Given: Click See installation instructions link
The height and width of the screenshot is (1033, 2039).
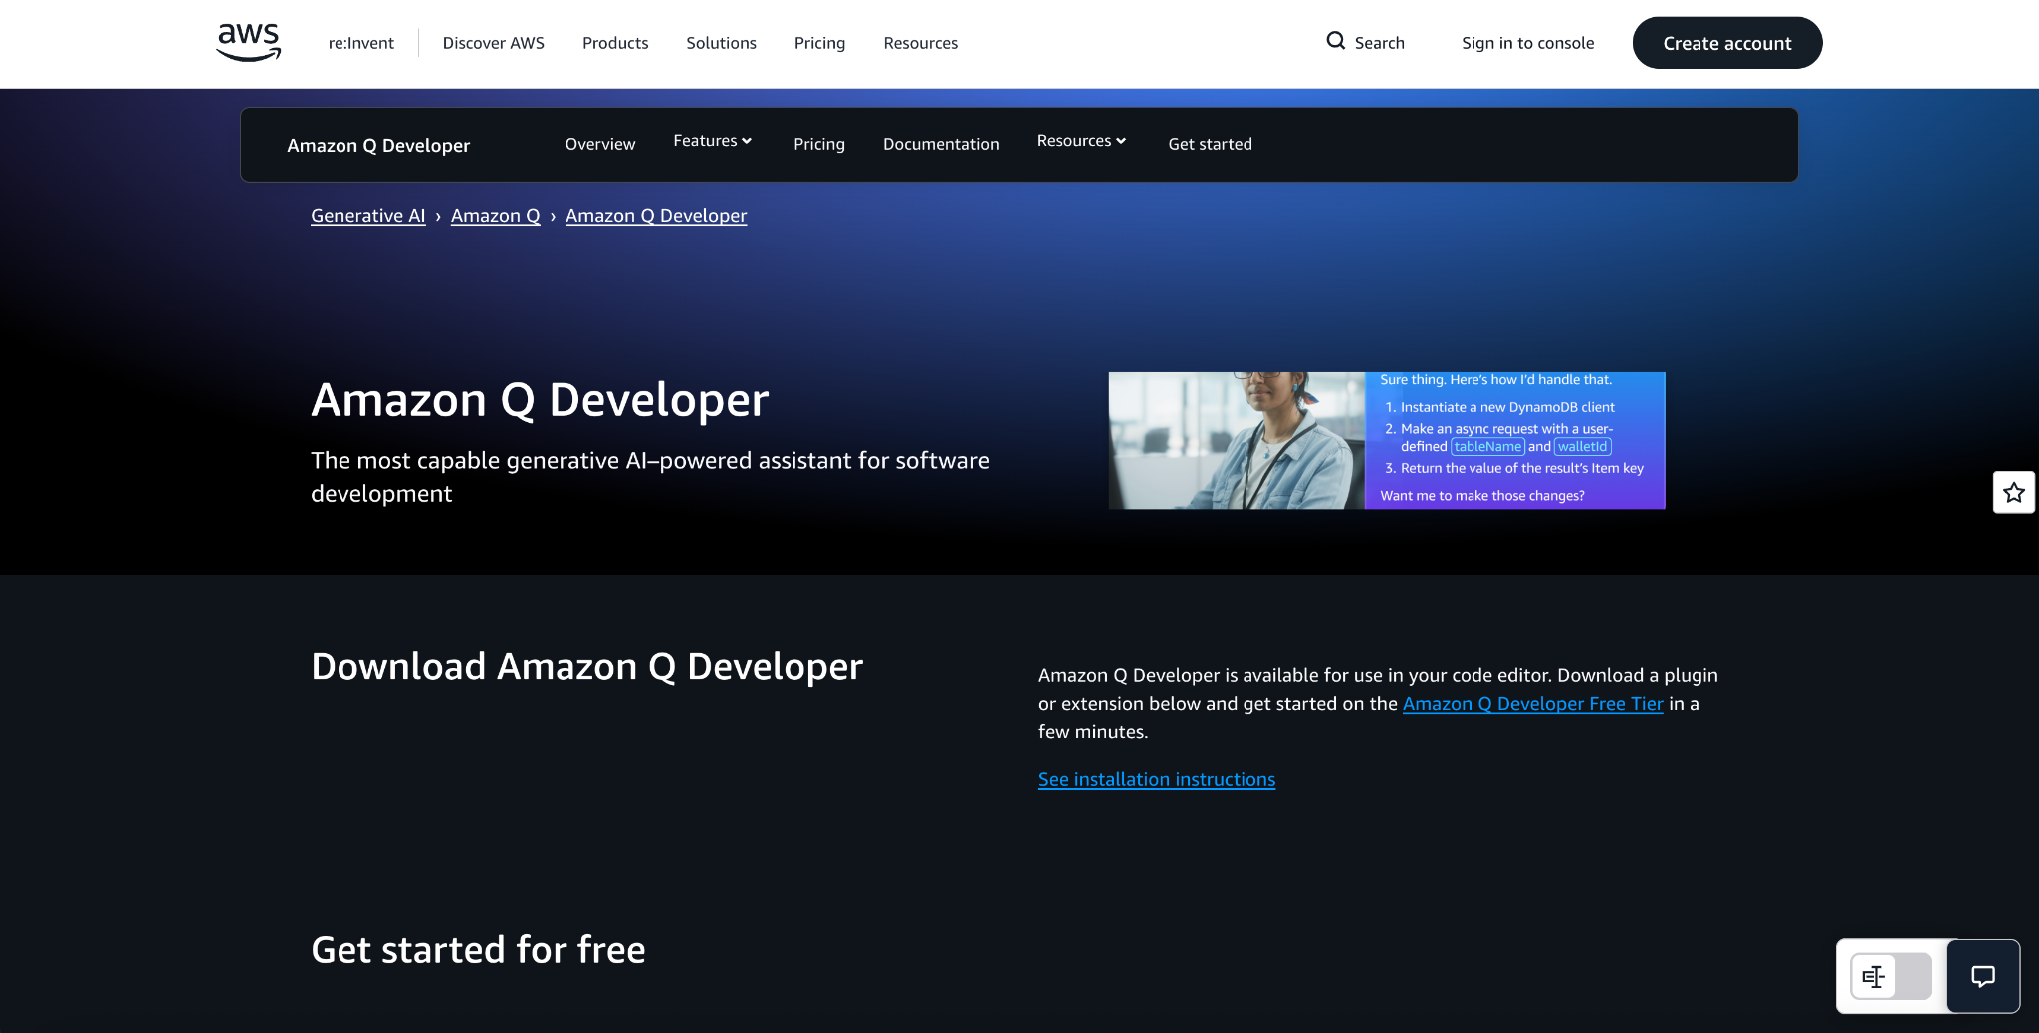Looking at the screenshot, I should pyautogui.click(x=1157, y=779).
